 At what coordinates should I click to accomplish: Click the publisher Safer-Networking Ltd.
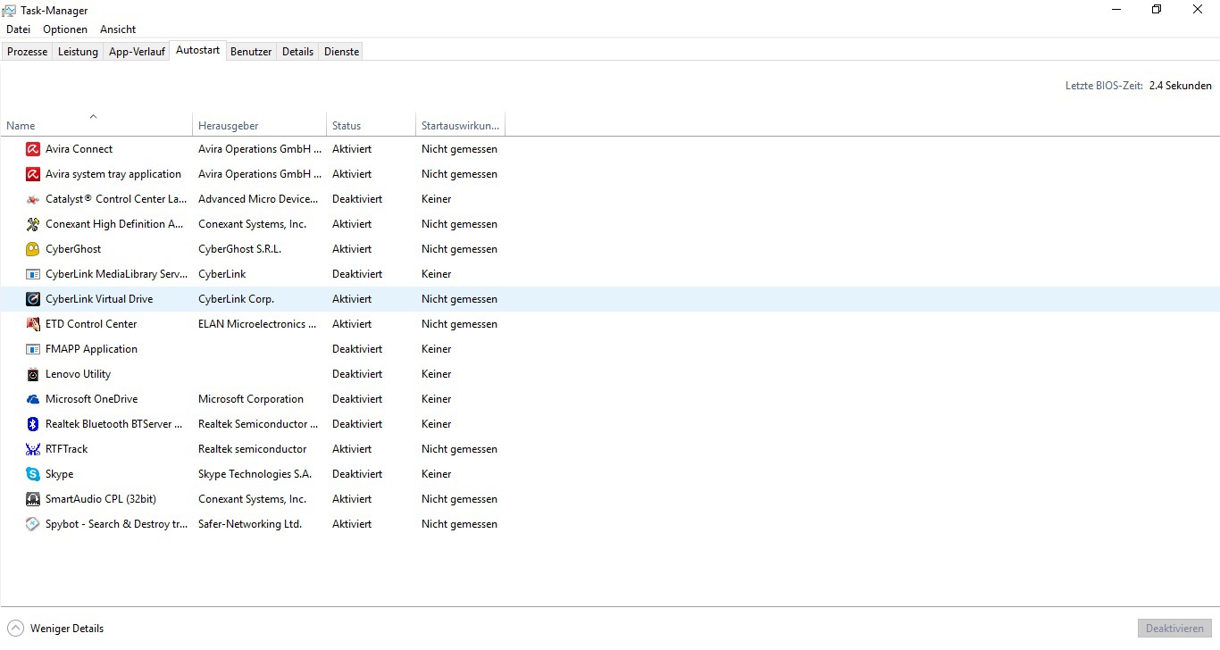pyautogui.click(x=250, y=524)
